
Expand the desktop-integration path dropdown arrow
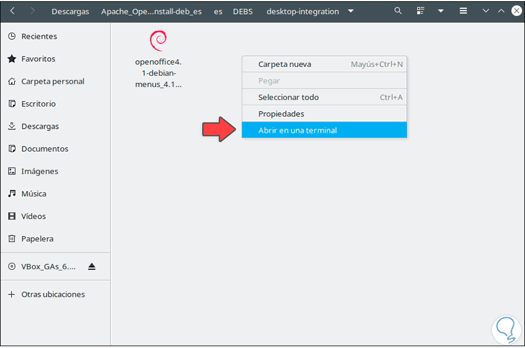click(x=350, y=11)
